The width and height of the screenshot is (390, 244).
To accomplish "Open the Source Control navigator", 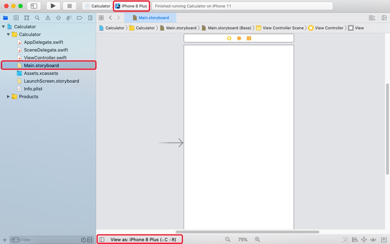I will [x=16, y=18].
